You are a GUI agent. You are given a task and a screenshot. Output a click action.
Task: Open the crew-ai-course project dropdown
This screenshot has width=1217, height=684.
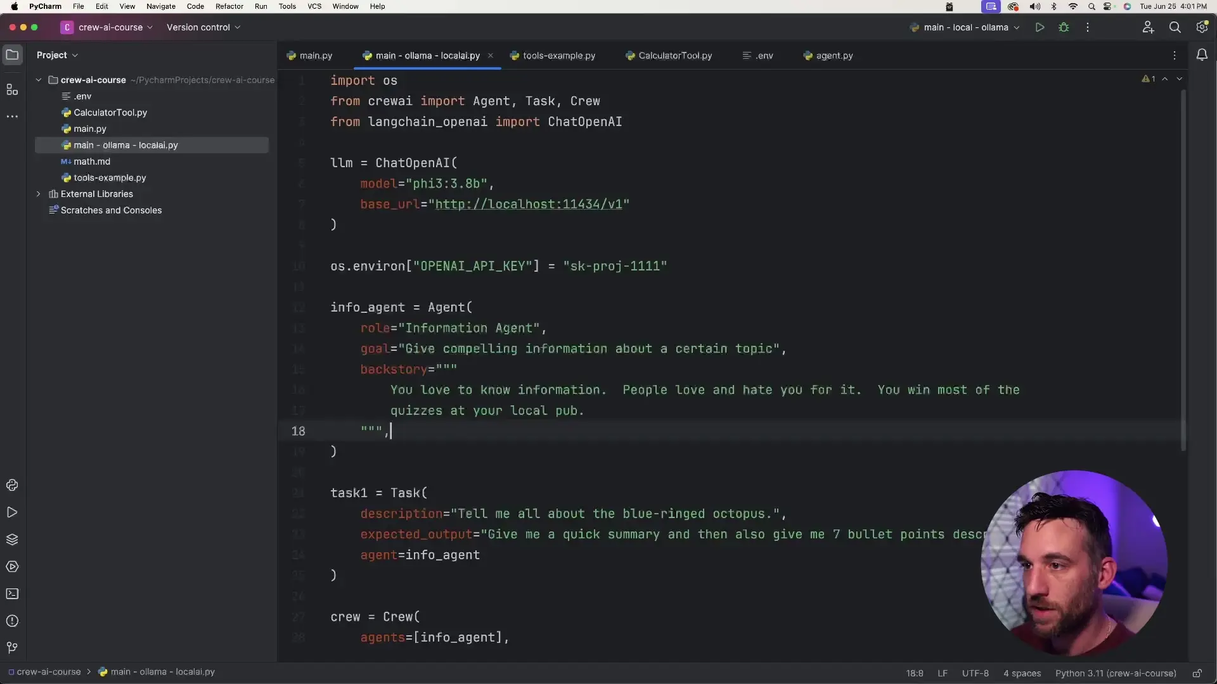[x=106, y=27]
